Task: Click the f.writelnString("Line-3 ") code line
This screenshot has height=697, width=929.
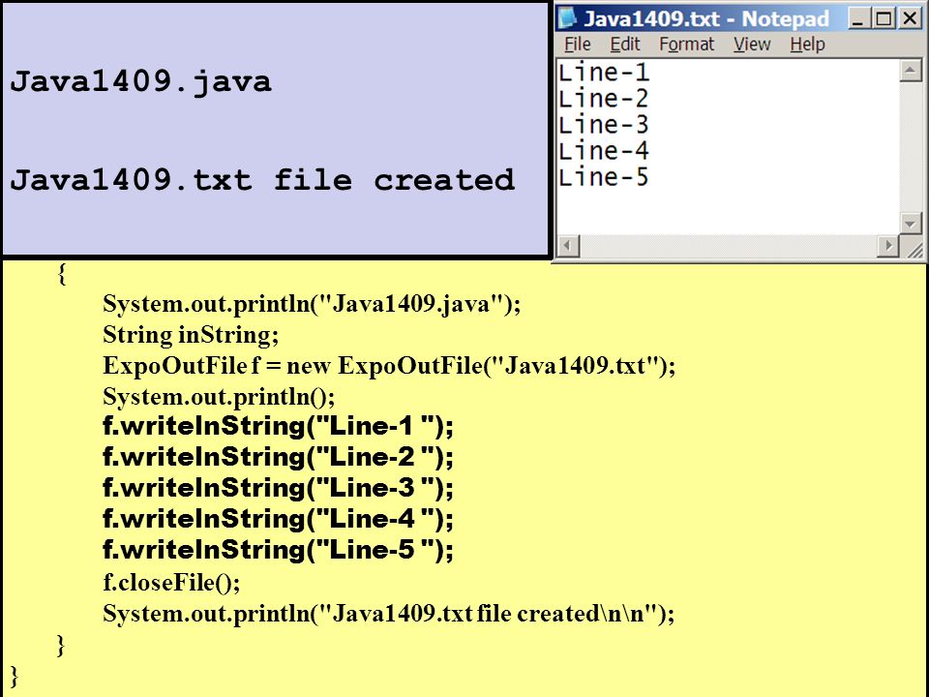Action: click(x=278, y=488)
